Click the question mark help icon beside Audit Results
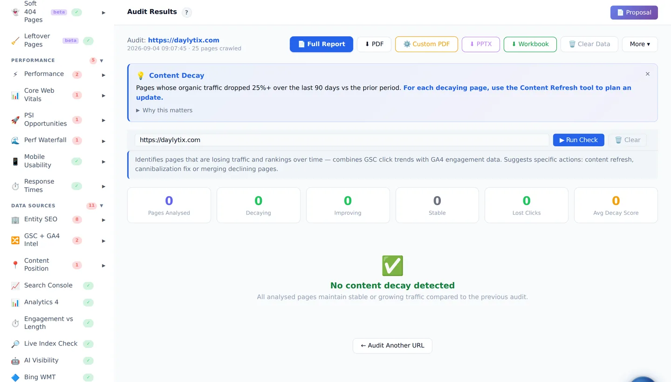 186,13
